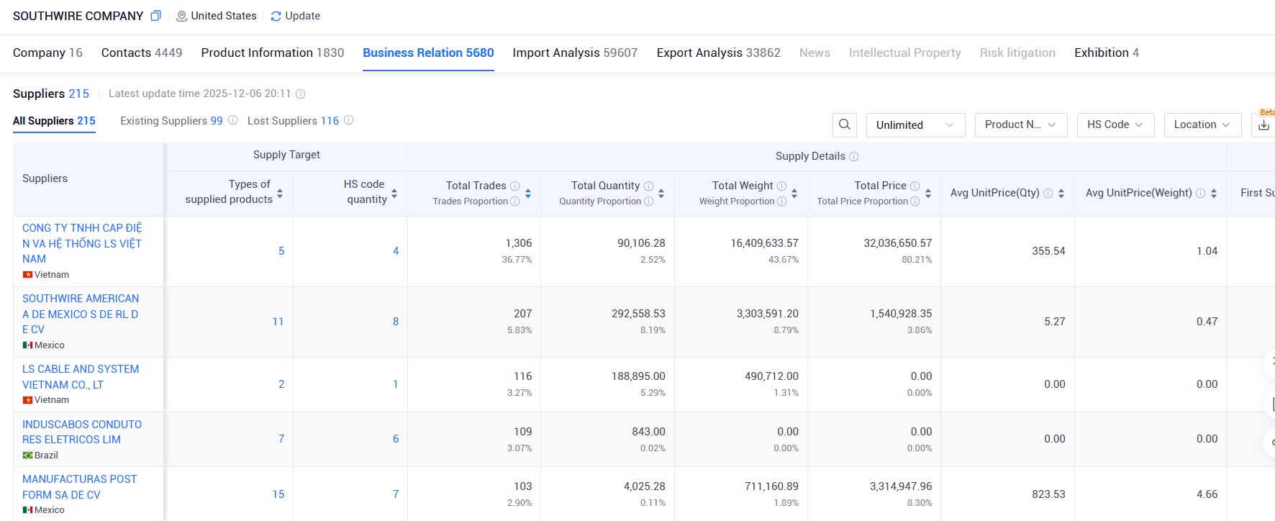This screenshot has width=1275, height=521.
Task: Sort by HS code quantity
Action: click(x=394, y=194)
